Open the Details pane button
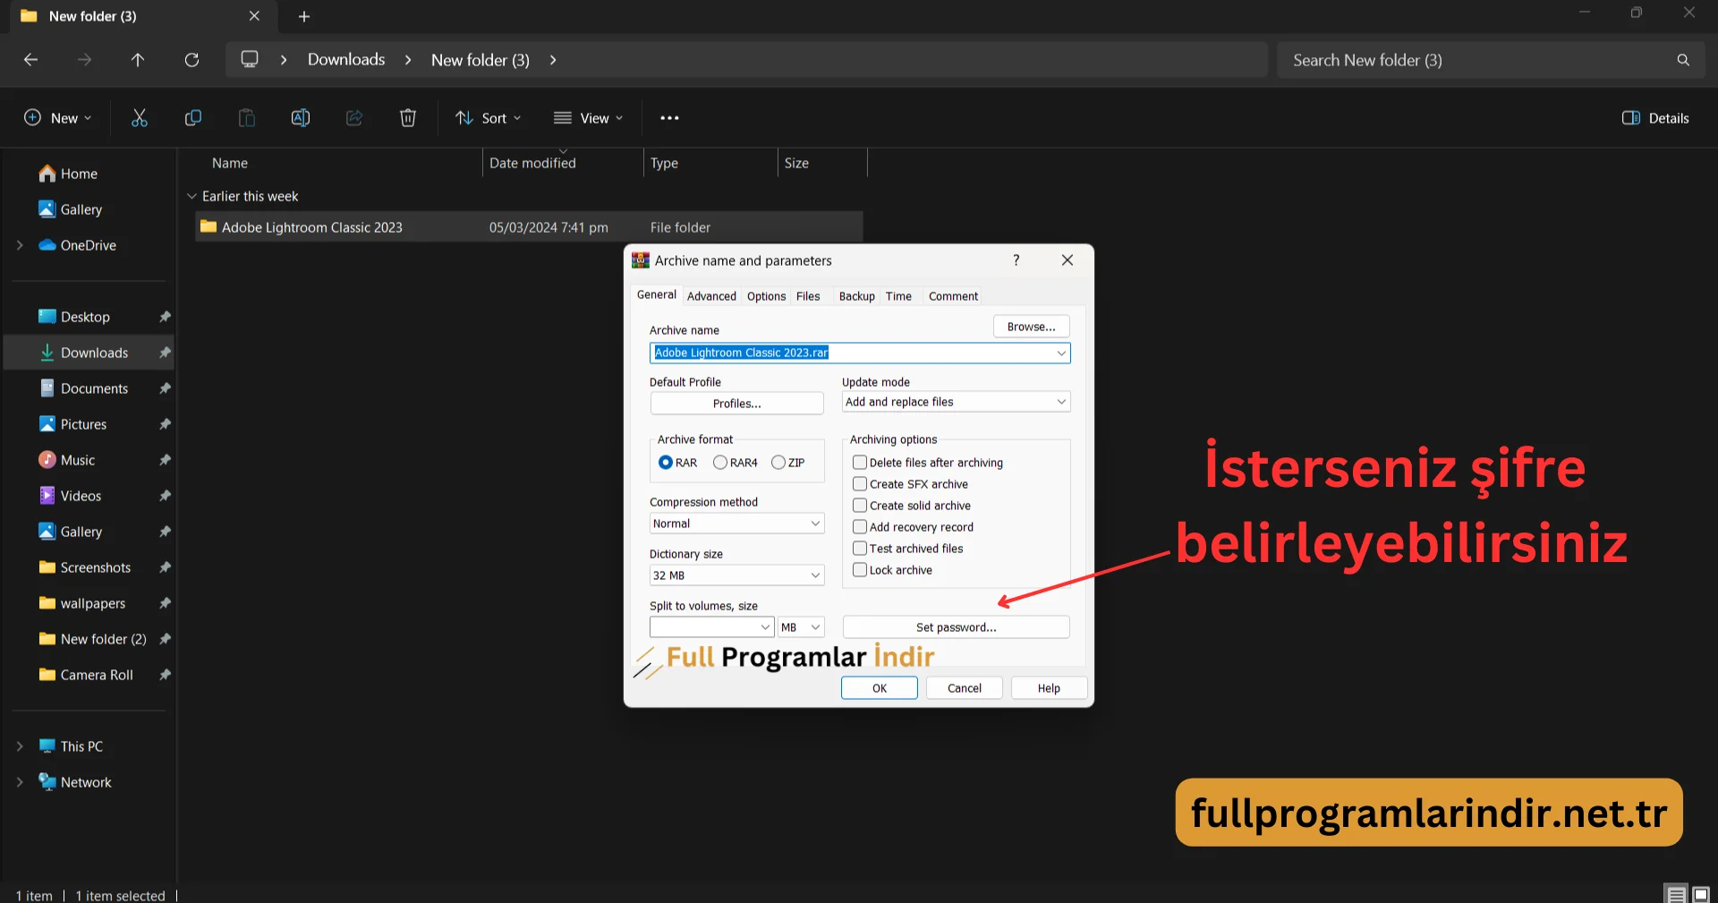 click(x=1655, y=118)
